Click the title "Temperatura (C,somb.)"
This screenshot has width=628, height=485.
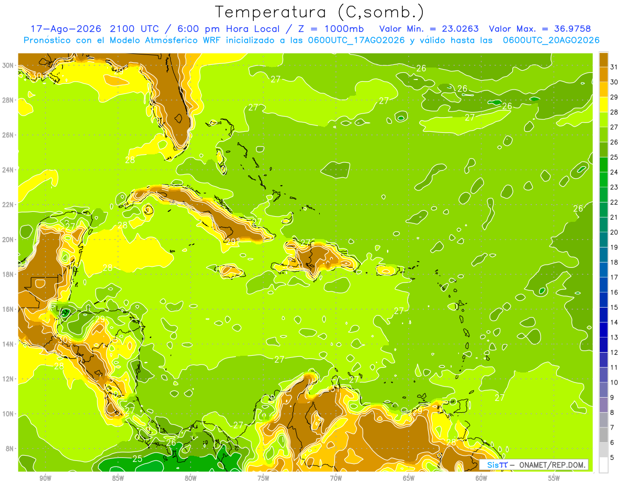tap(320, 12)
